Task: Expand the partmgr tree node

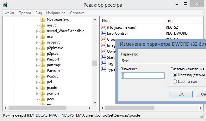Action: coord(37,65)
